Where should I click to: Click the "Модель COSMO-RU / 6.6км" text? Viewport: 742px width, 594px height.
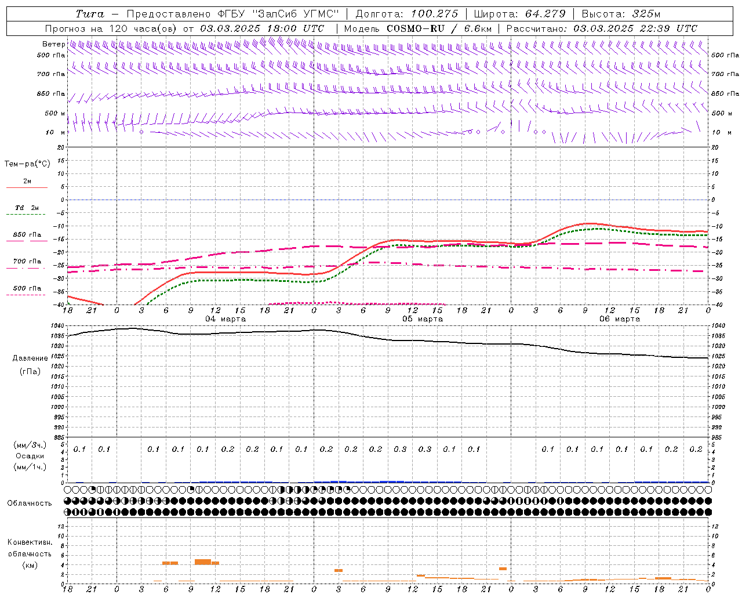pos(418,28)
